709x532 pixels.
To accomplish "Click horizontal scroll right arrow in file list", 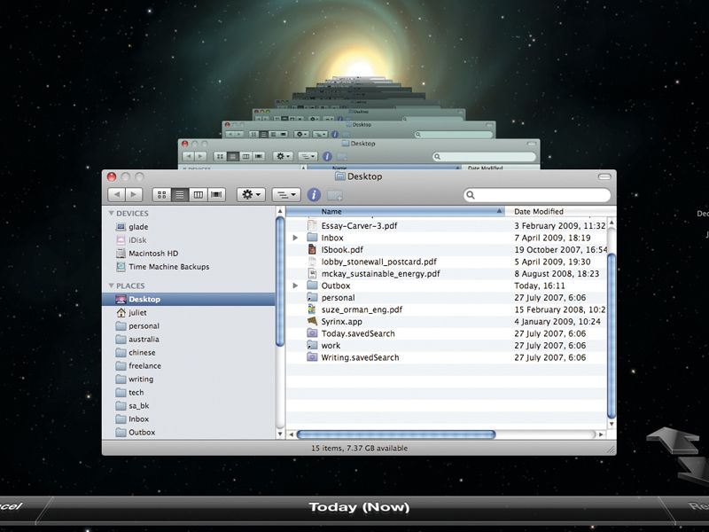I will [x=601, y=434].
